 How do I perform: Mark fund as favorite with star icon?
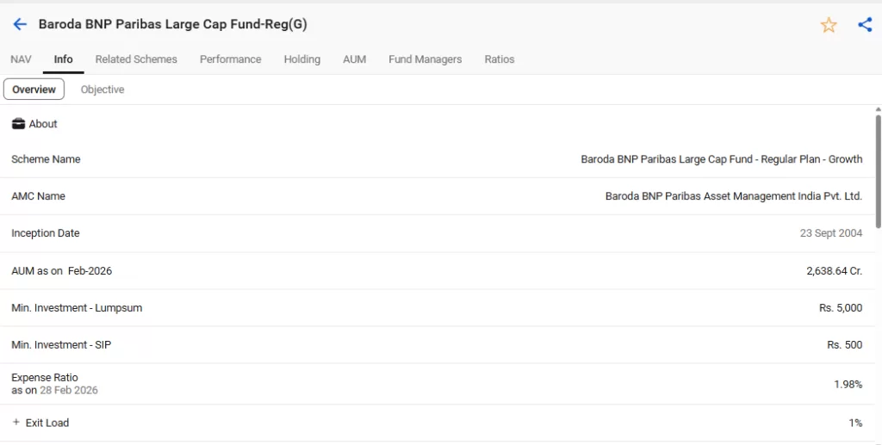(828, 25)
